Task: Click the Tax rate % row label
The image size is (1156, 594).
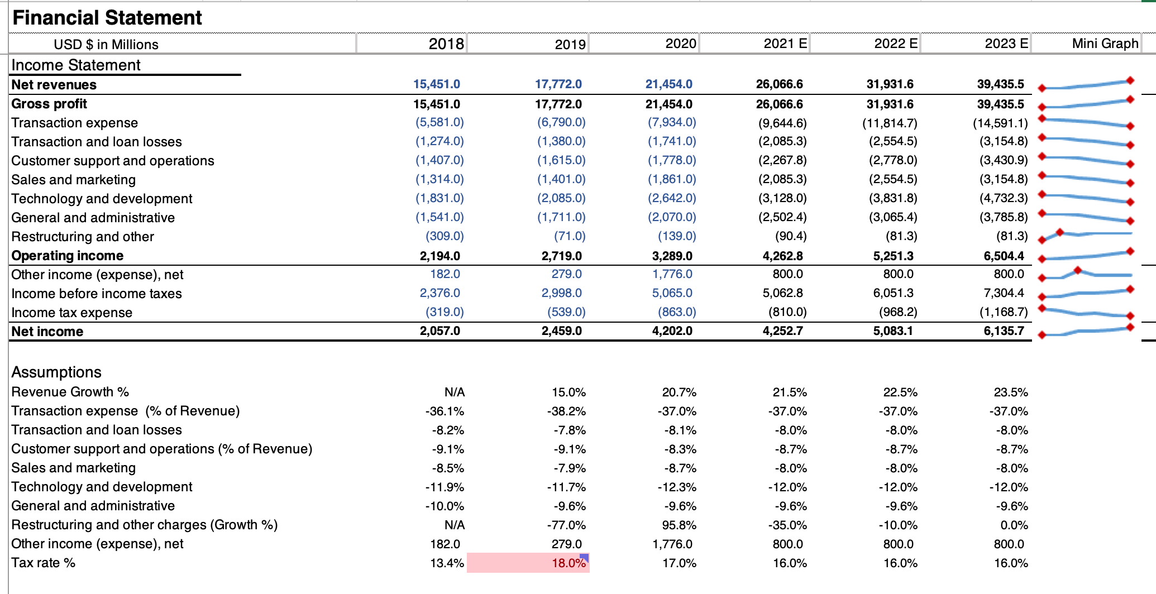Action: click(x=43, y=563)
